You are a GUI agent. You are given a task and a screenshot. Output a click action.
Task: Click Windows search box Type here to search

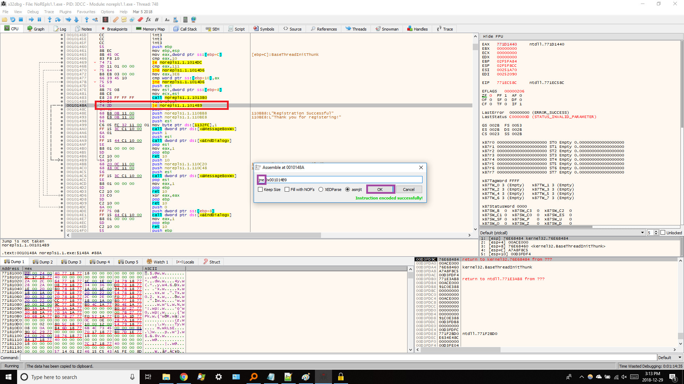pos(78,377)
